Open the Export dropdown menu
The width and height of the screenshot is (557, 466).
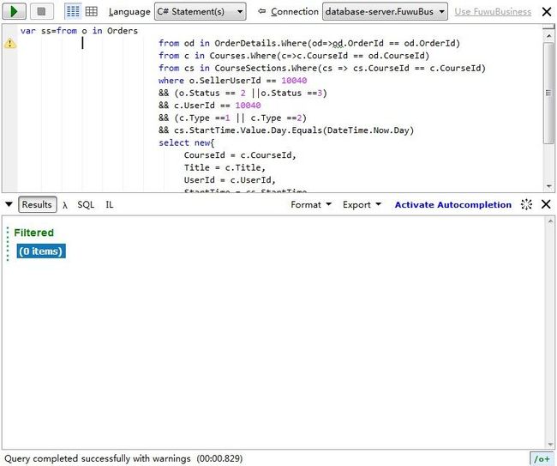pos(362,204)
